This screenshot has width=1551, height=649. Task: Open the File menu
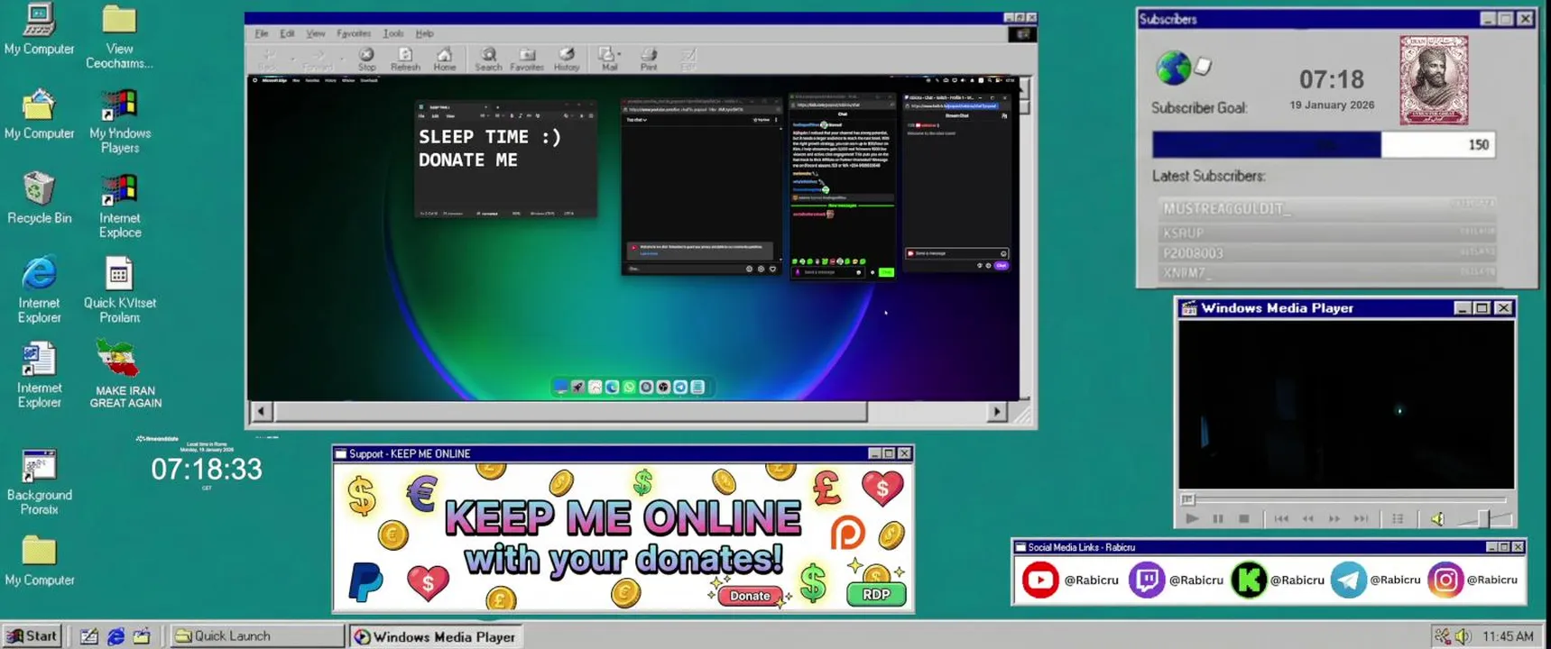[x=262, y=33]
